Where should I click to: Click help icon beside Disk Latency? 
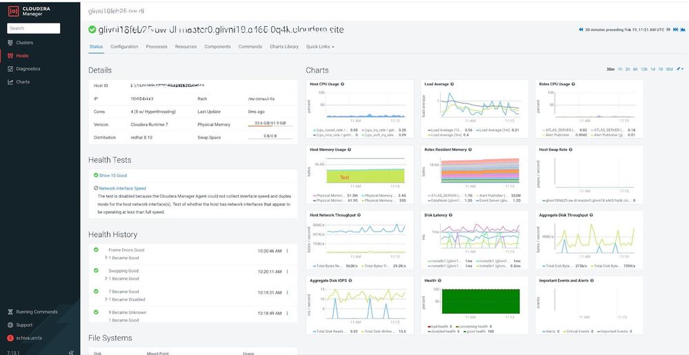[x=450, y=215]
